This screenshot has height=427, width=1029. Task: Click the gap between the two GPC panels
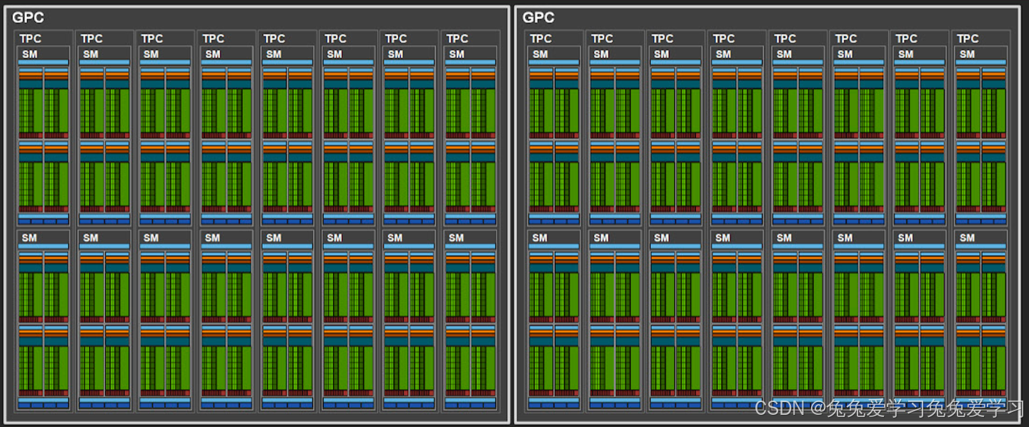click(510, 214)
